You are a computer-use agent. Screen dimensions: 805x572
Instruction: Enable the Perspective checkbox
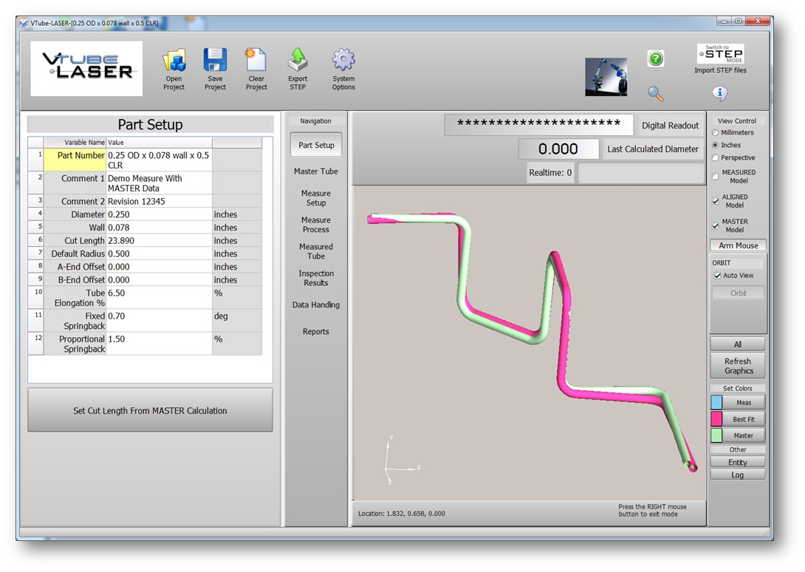(x=715, y=158)
